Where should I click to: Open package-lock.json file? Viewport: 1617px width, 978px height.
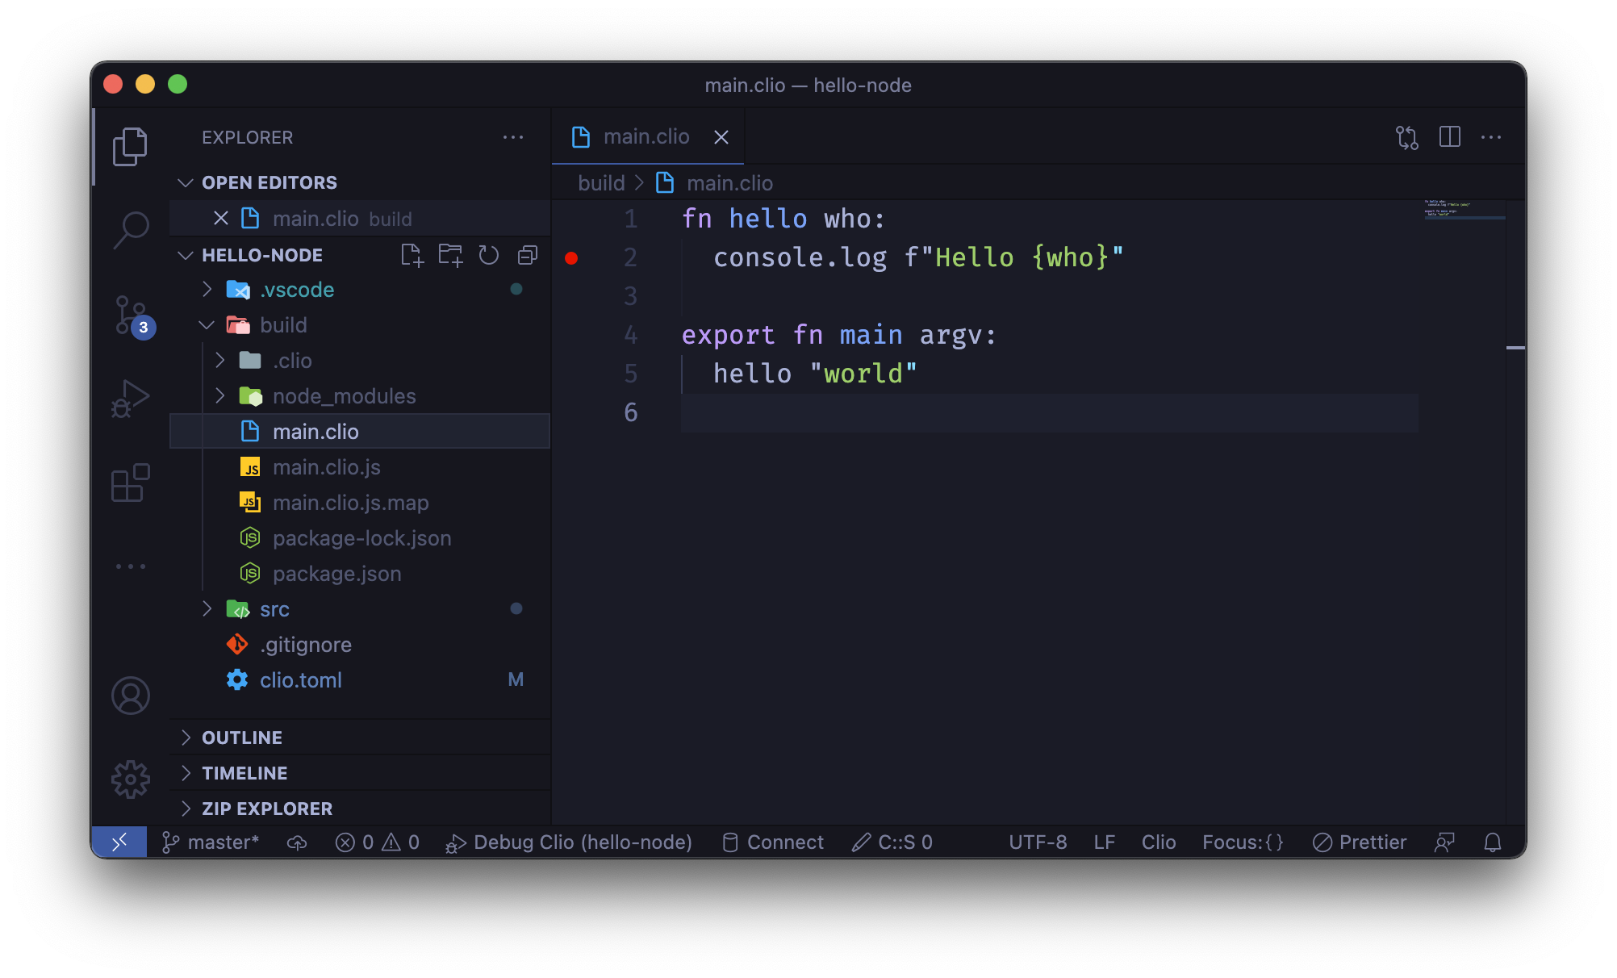pyautogui.click(x=360, y=538)
